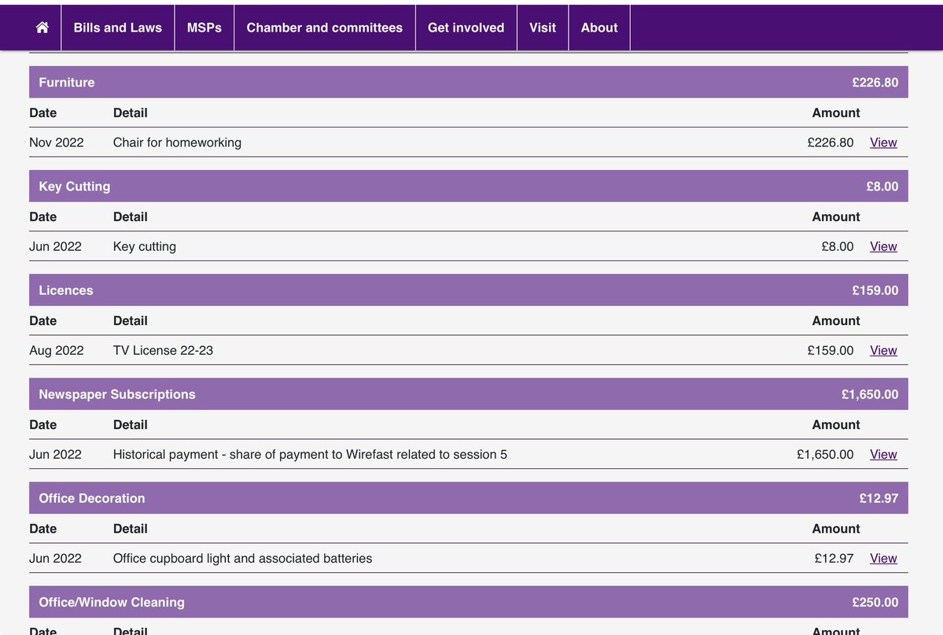This screenshot has height=635, width=943.
Task: Click the £159.00 Licences total
Action: 875,290
